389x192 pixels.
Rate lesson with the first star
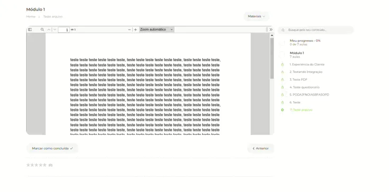(29, 165)
